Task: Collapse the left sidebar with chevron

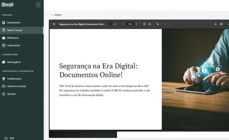Action: [38, 5]
